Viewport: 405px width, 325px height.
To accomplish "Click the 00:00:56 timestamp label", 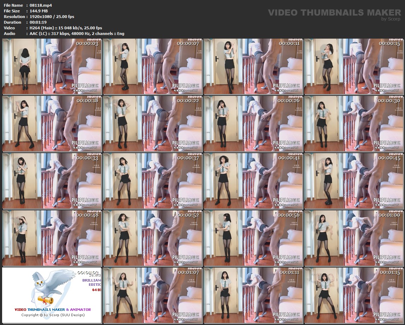I will [289, 215].
